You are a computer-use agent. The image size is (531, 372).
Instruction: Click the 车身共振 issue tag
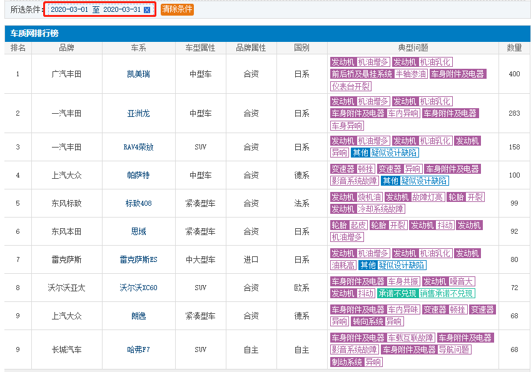[403, 281]
